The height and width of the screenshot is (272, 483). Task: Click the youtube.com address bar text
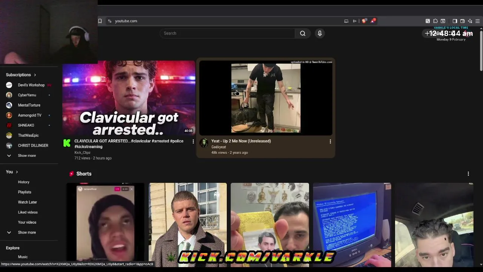tap(126, 21)
